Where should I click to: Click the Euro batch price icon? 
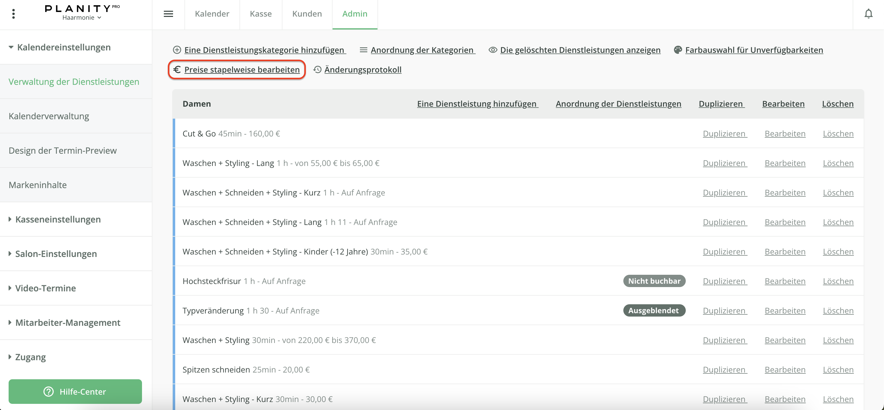[177, 70]
